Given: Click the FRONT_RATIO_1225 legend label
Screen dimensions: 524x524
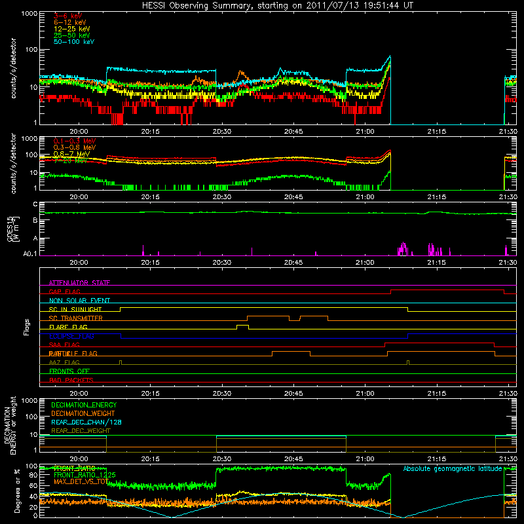Looking at the screenshot, I should 84,475.
